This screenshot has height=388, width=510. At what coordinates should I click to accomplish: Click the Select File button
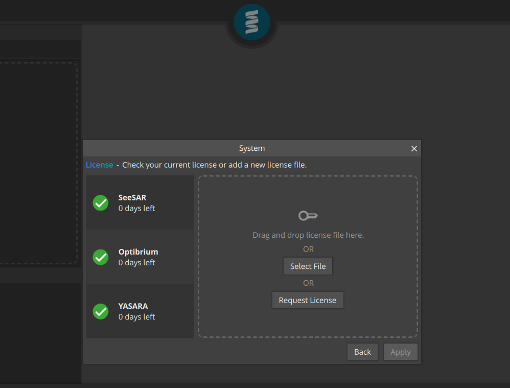pos(308,266)
